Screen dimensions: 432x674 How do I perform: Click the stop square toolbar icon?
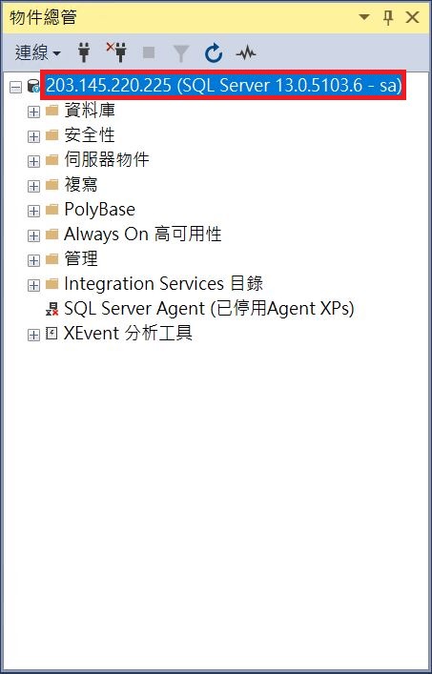(x=149, y=52)
